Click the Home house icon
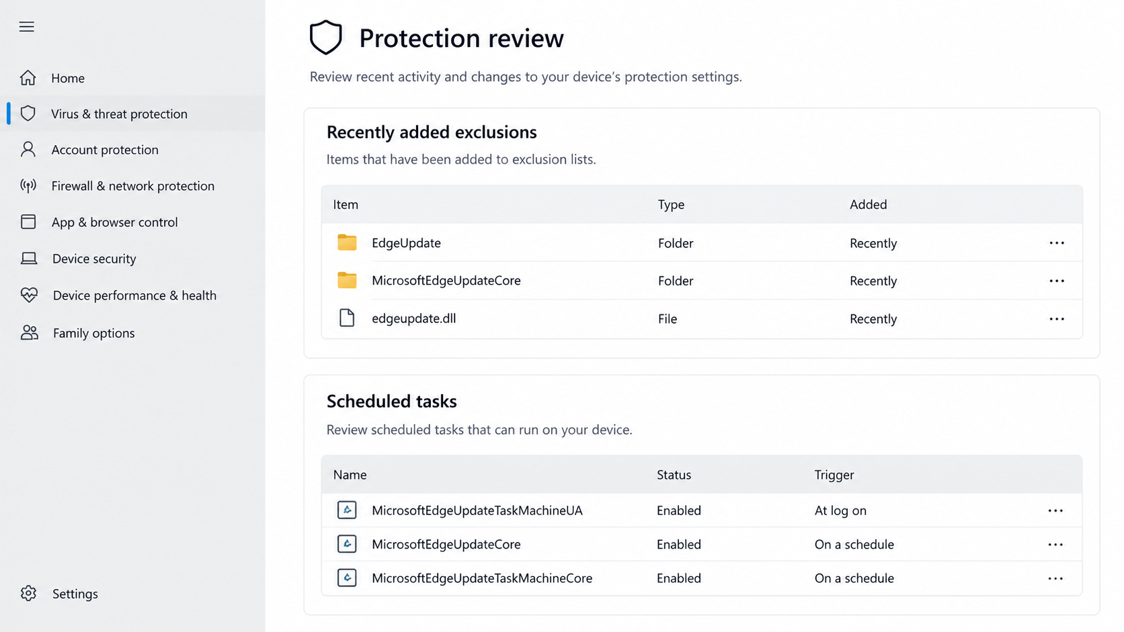The width and height of the screenshot is (1124, 632). coord(28,78)
